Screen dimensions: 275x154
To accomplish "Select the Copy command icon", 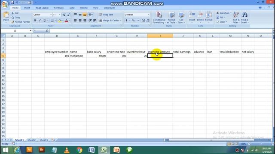I will [x=12, y=18].
